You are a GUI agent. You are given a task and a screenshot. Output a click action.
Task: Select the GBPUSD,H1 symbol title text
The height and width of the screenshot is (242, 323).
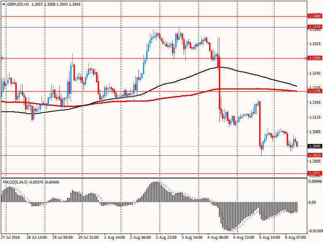(18, 4)
